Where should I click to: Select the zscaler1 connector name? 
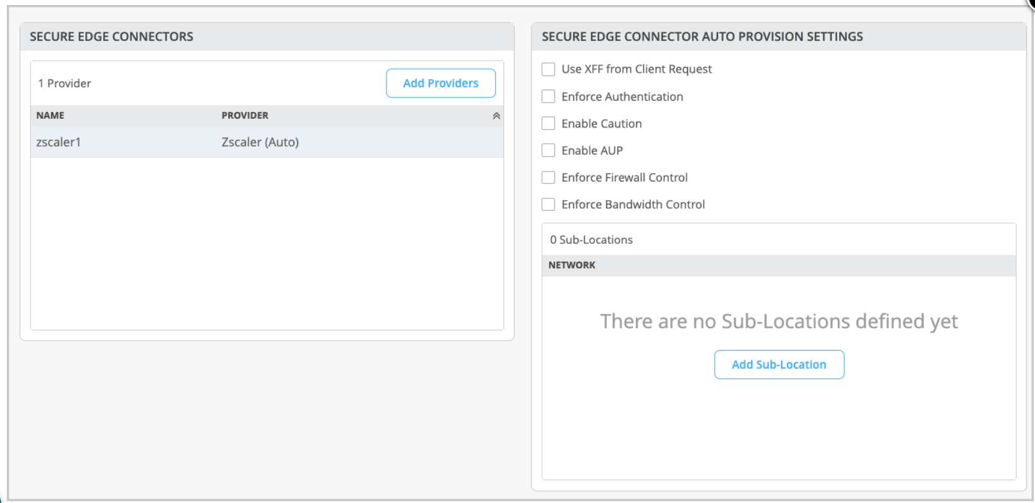coord(58,142)
